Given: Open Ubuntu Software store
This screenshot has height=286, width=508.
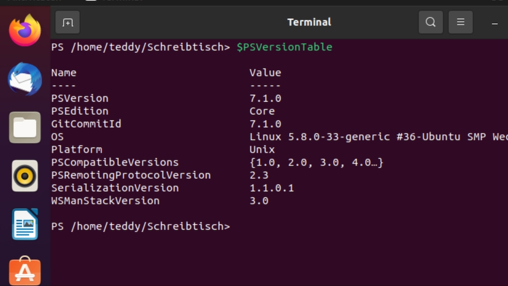Looking at the screenshot, I should pyautogui.click(x=25, y=270).
